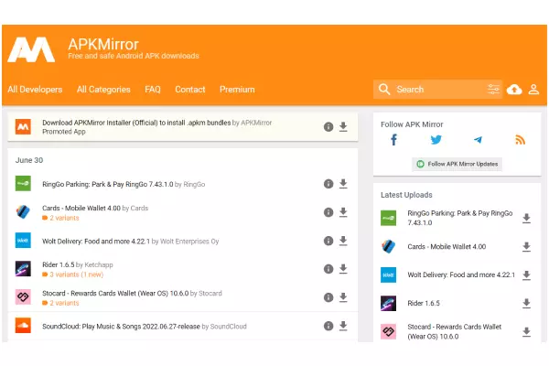Download APKMirror Installer promoted app

pyautogui.click(x=343, y=127)
